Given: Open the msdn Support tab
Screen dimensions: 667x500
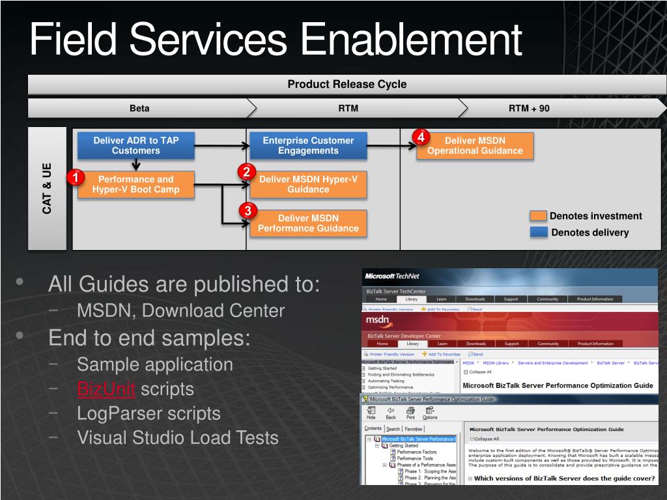Looking at the screenshot, I should (511, 344).
